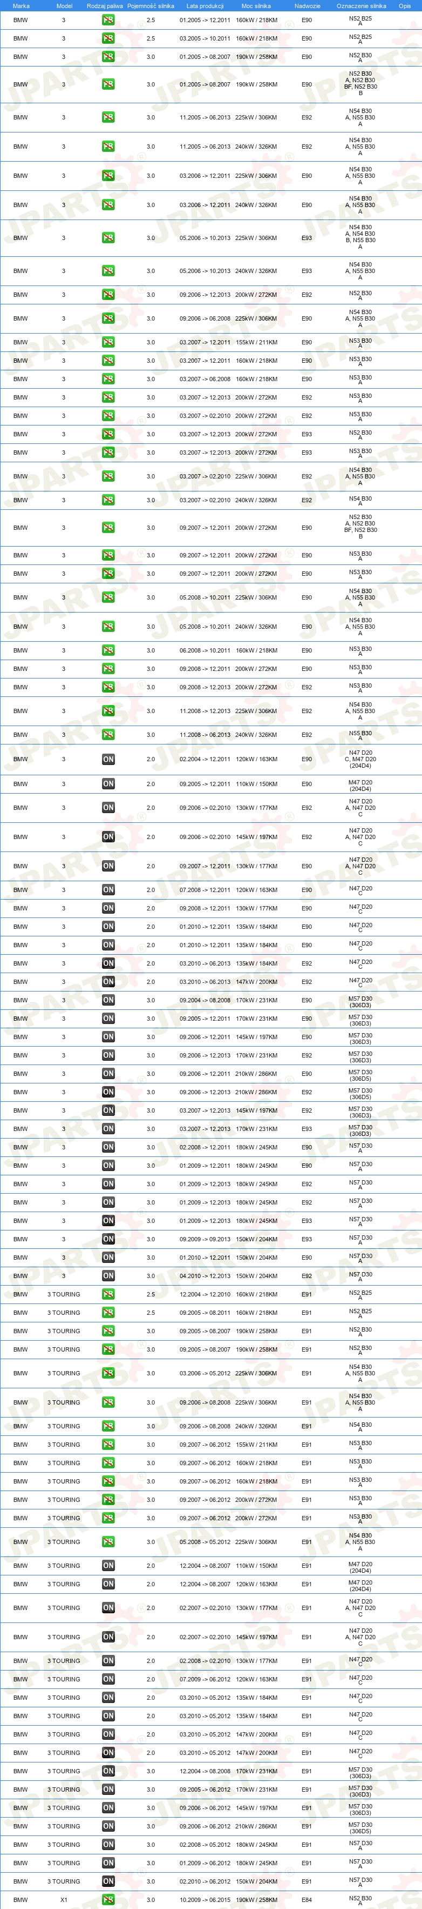The image size is (422, 1909).
Task: Click the E84 body code cell
Action: click(x=307, y=1899)
